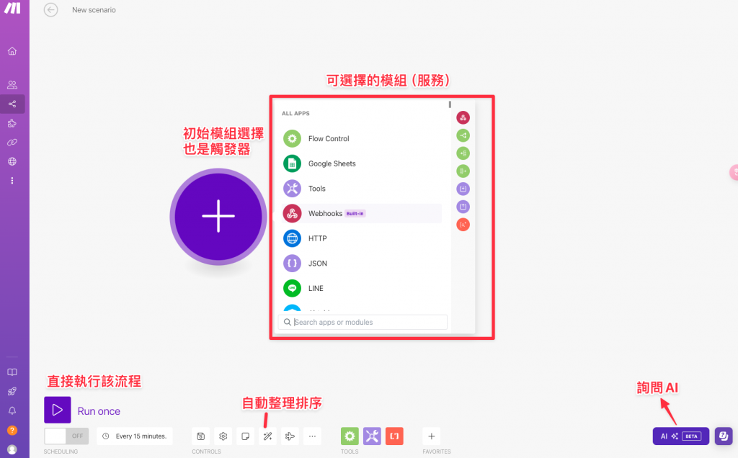Click the purple Tools wrench tile
738x458 pixels.
coord(372,436)
